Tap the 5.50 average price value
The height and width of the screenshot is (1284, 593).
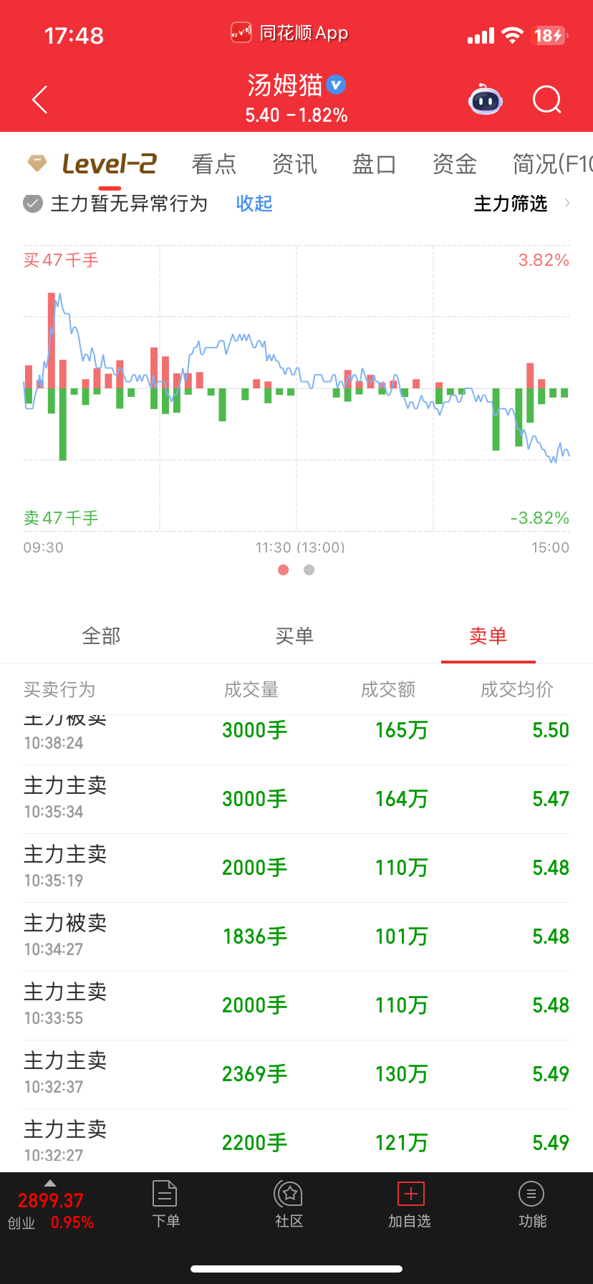tap(550, 730)
